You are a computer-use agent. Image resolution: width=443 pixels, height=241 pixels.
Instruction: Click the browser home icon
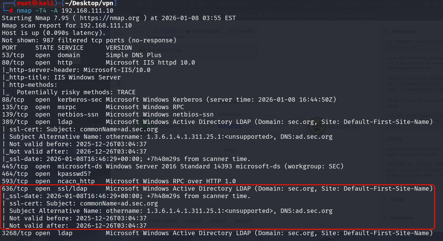pyautogui.click(x=151, y=5)
